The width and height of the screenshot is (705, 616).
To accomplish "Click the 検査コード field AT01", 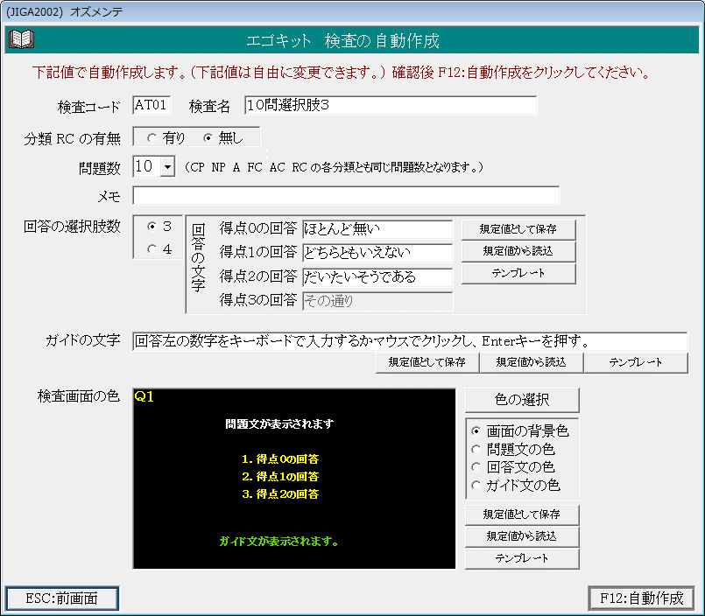I will pos(152,106).
